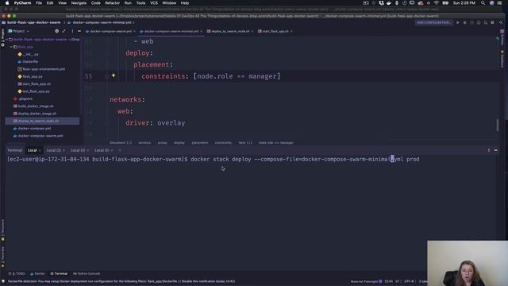Select the Local (5) terminal tab
Screen dimensions: 508x286
(102, 150)
